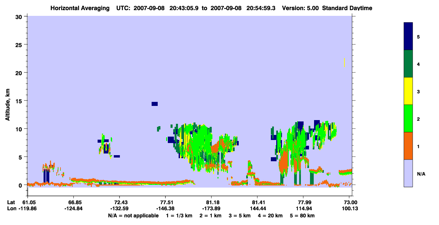Click longitude value '114.94'
The width and height of the screenshot is (439, 225).
click(303, 208)
